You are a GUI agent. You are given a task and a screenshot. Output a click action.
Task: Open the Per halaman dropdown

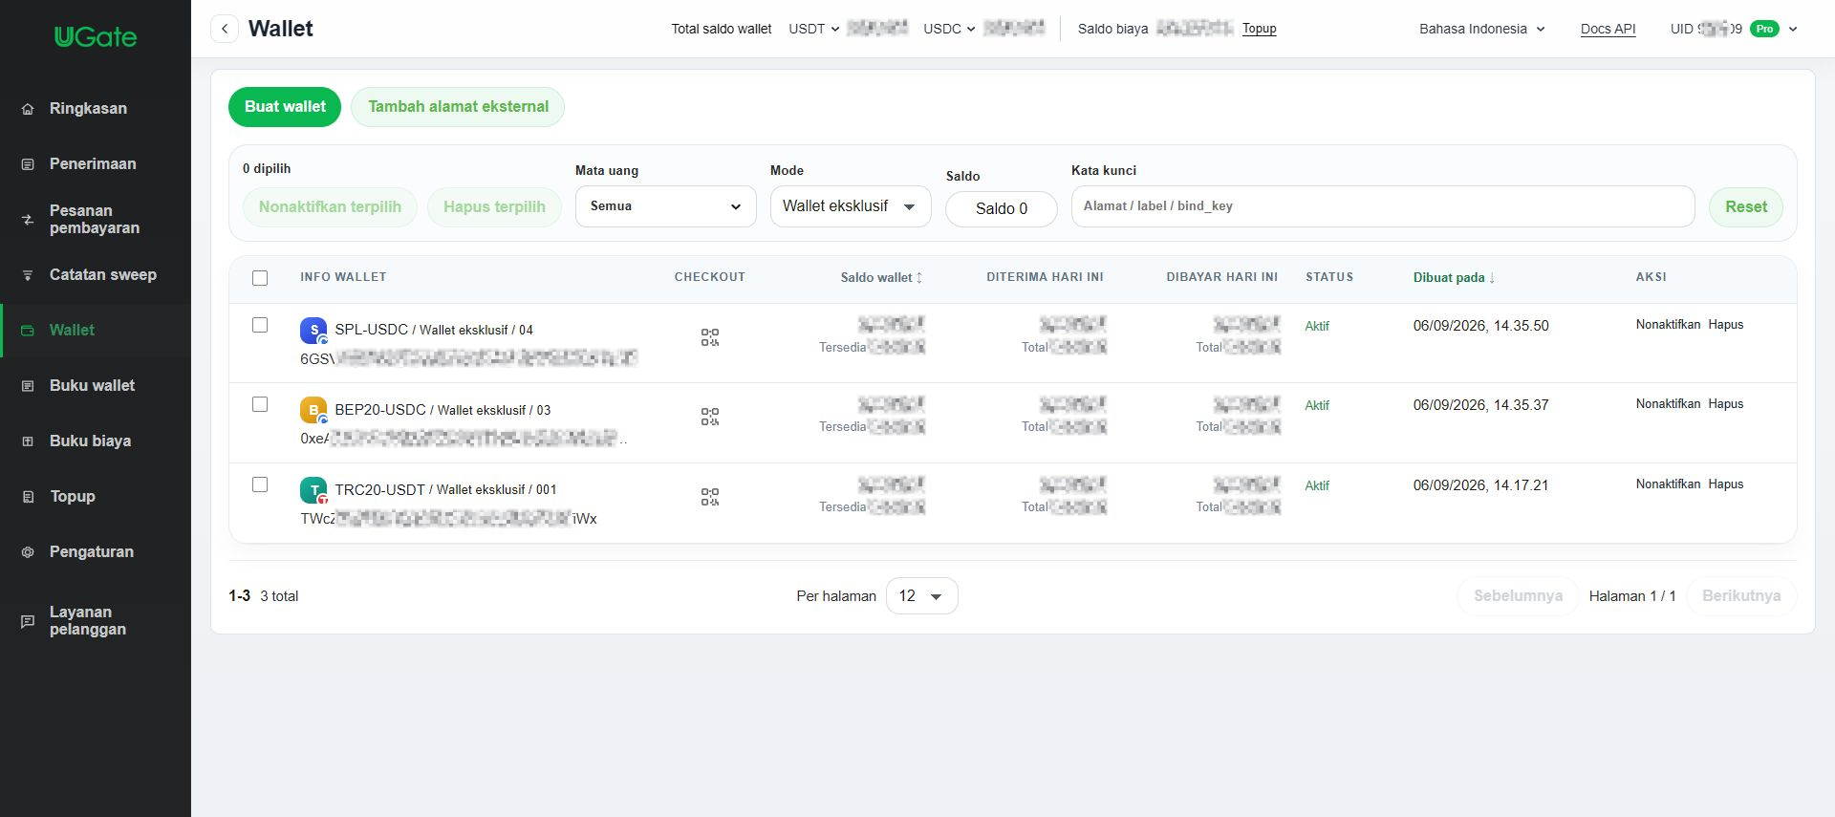point(921,596)
